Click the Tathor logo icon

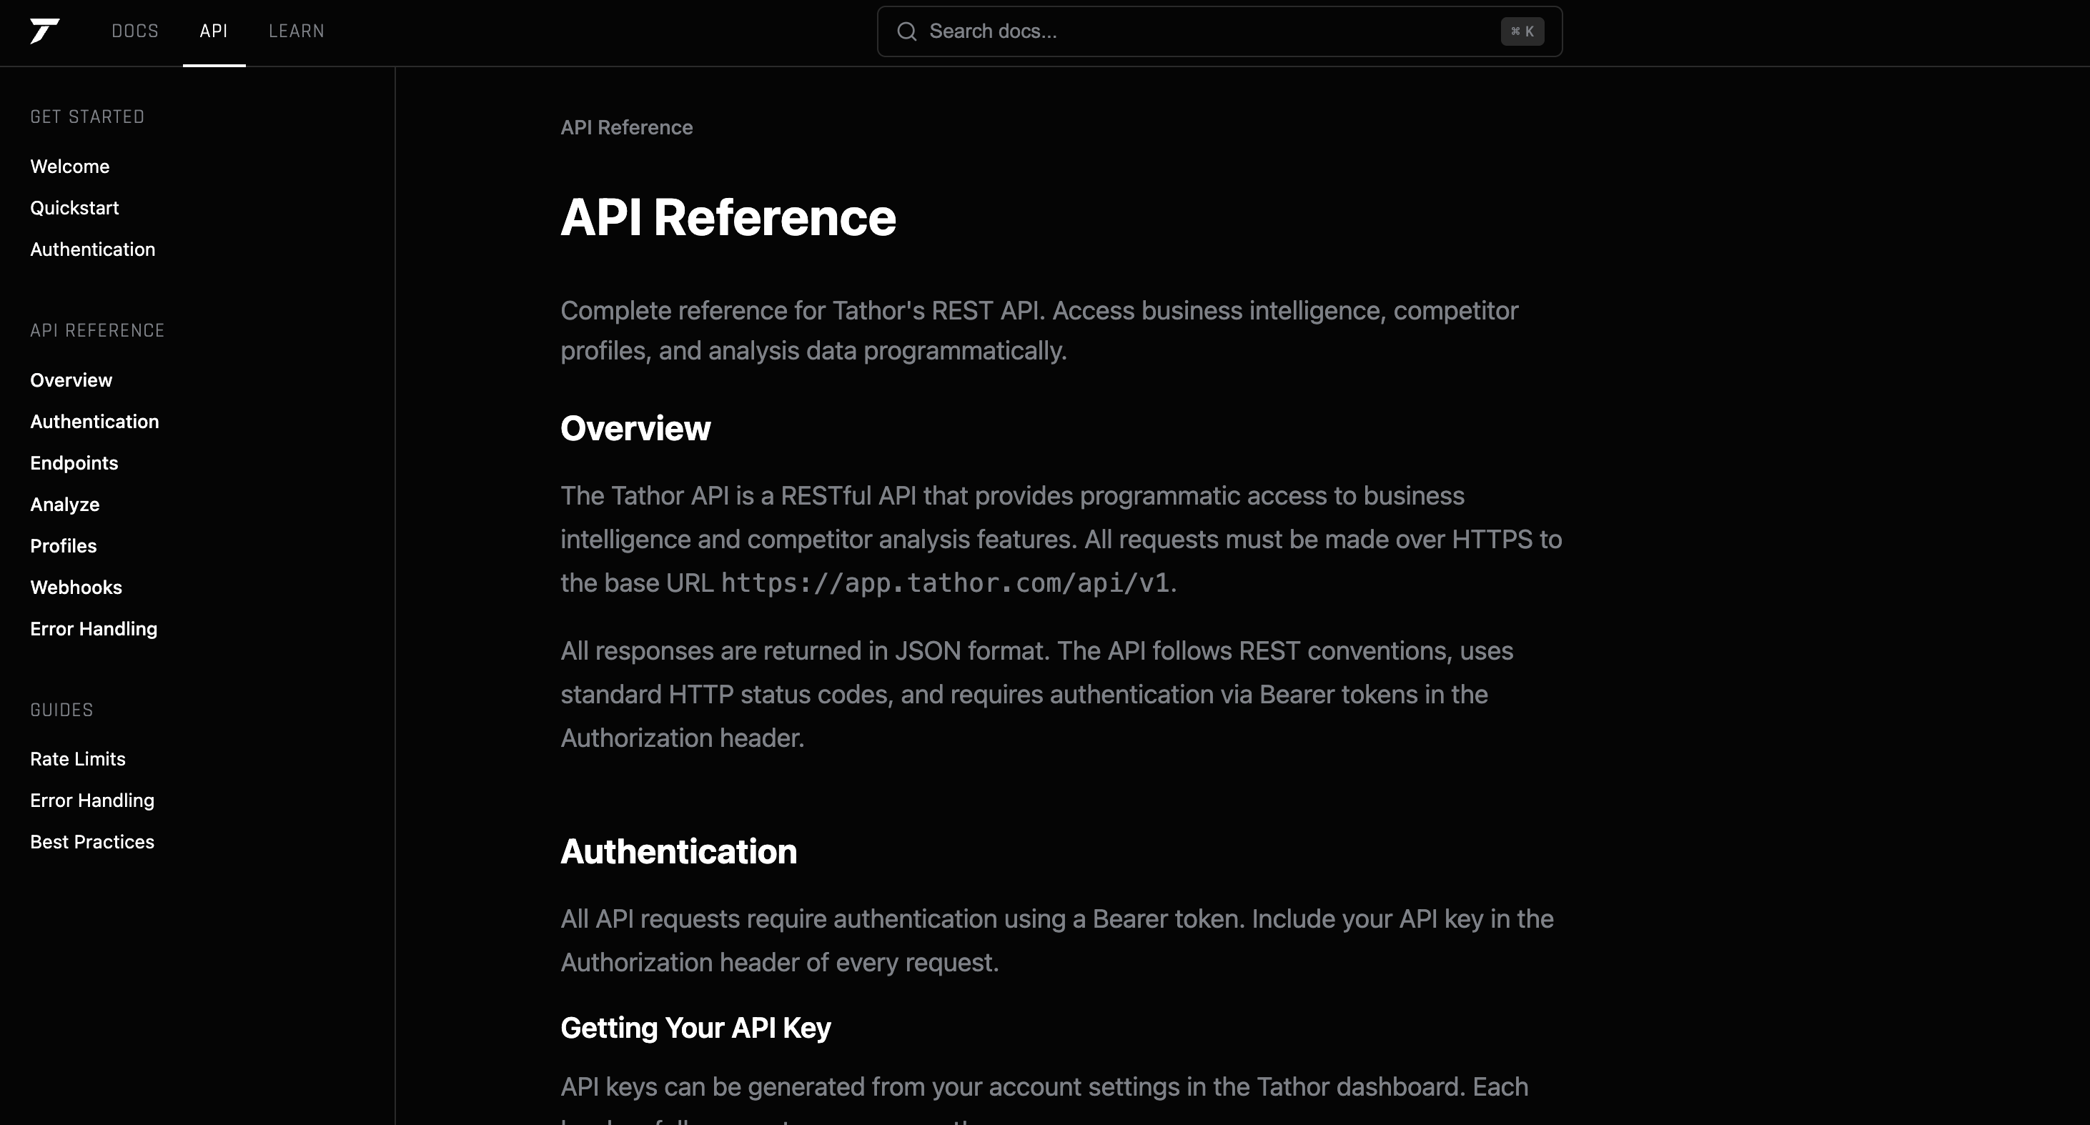click(44, 31)
